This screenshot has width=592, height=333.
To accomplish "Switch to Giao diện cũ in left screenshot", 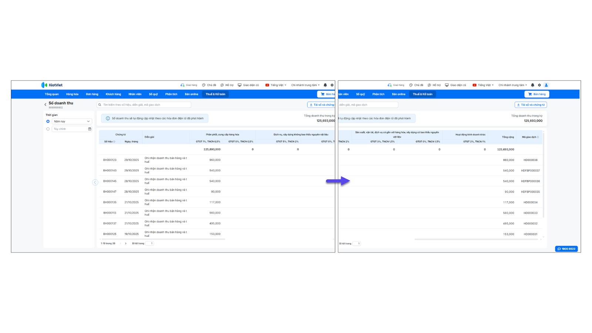I will pyautogui.click(x=248, y=85).
